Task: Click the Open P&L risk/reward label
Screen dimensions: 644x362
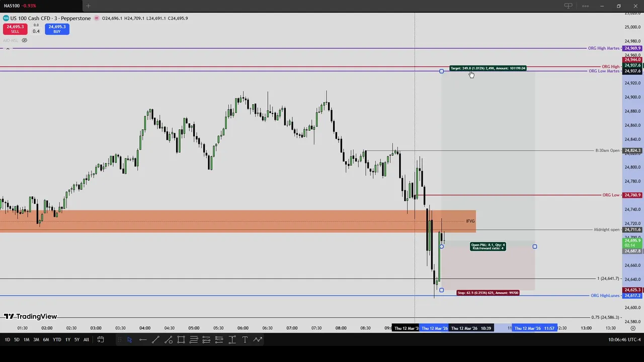Action: coord(488,246)
